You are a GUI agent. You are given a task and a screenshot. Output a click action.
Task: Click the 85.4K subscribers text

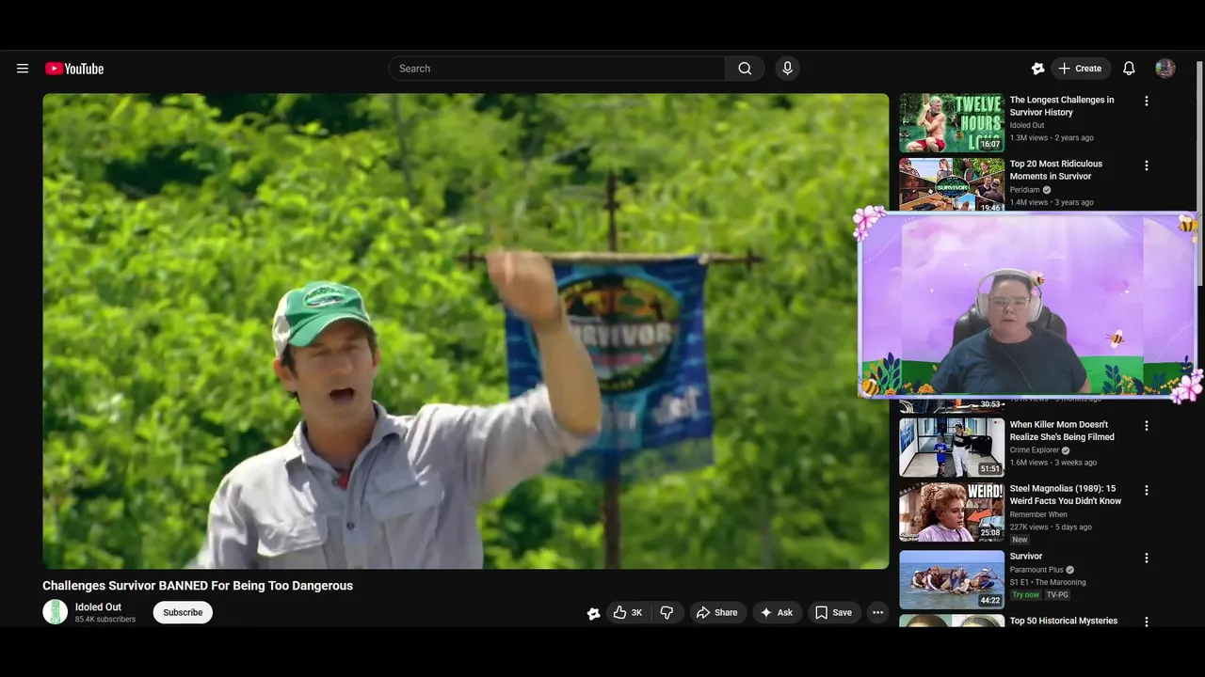click(105, 620)
